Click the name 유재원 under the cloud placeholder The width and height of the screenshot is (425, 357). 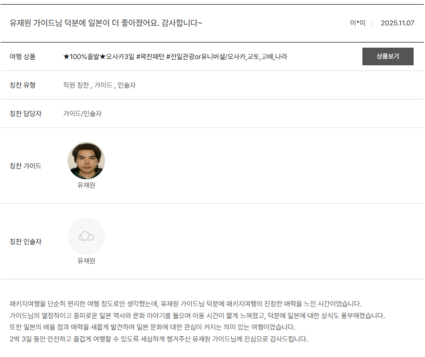86,261
